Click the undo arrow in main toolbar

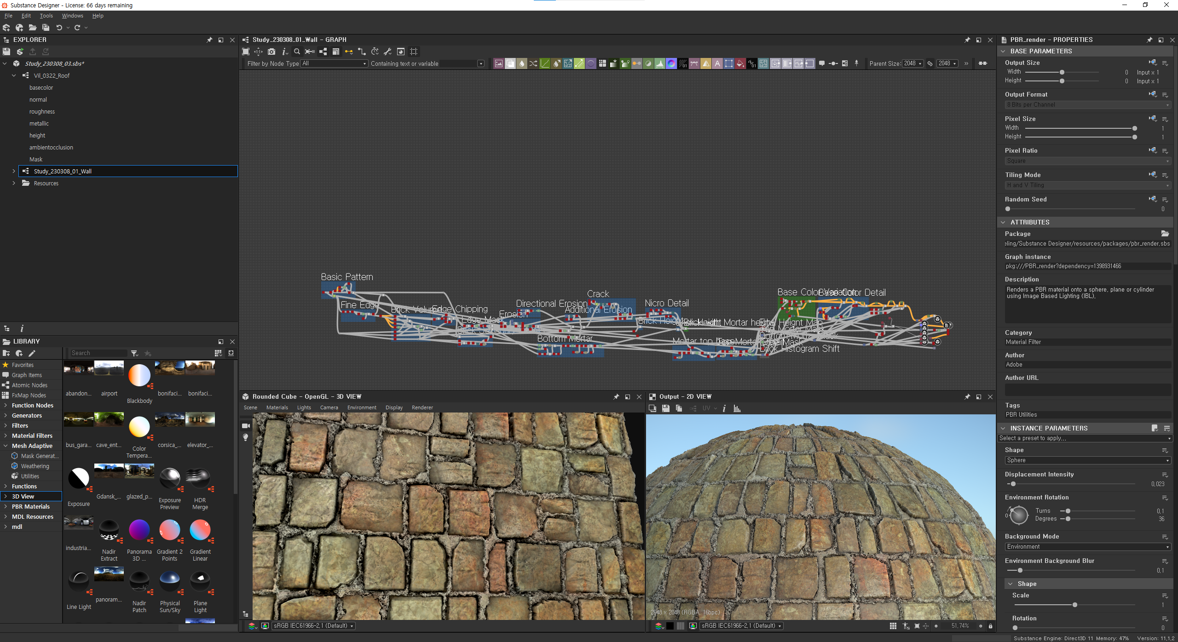[x=59, y=28]
